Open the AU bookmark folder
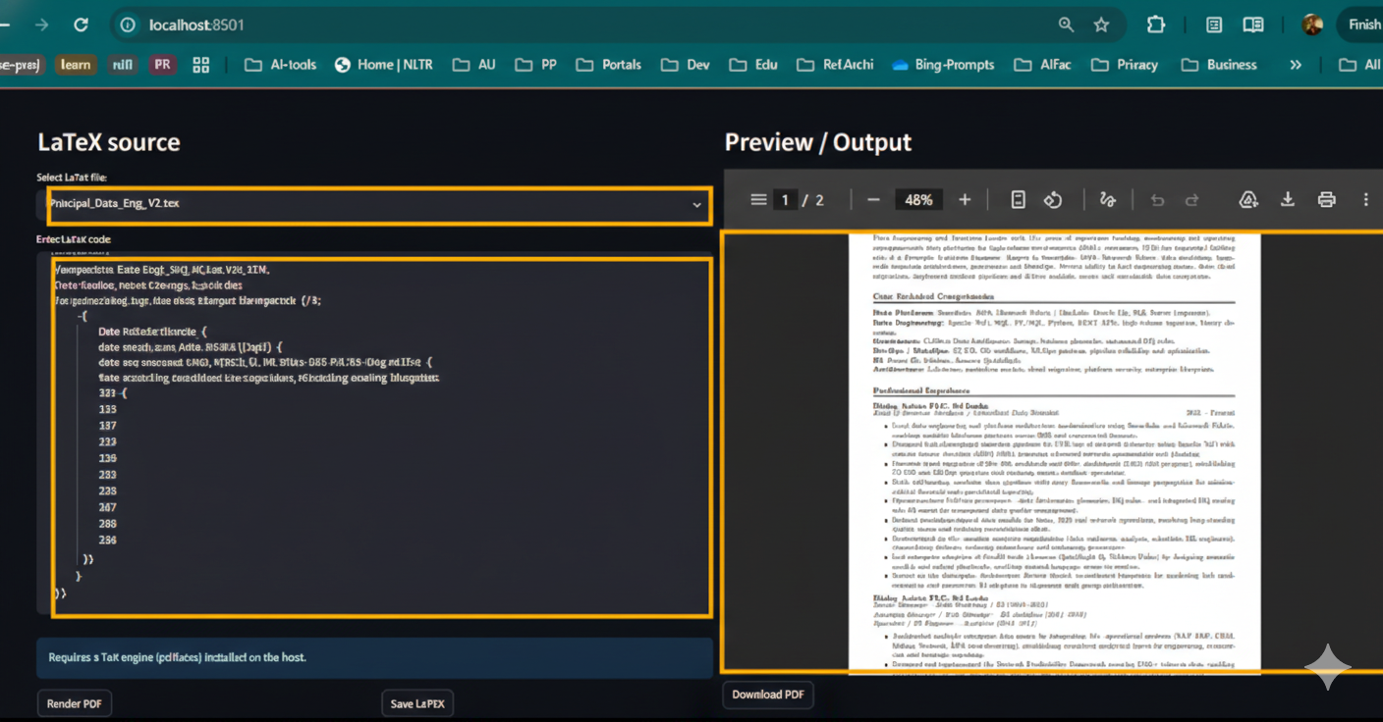 click(474, 65)
